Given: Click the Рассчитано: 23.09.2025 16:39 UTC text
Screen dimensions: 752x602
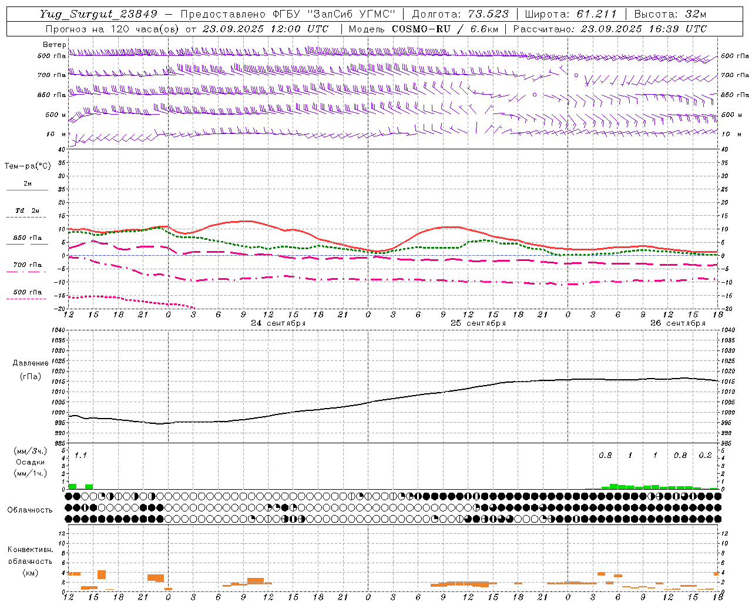Looking at the screenshot, I should (610, 29).
